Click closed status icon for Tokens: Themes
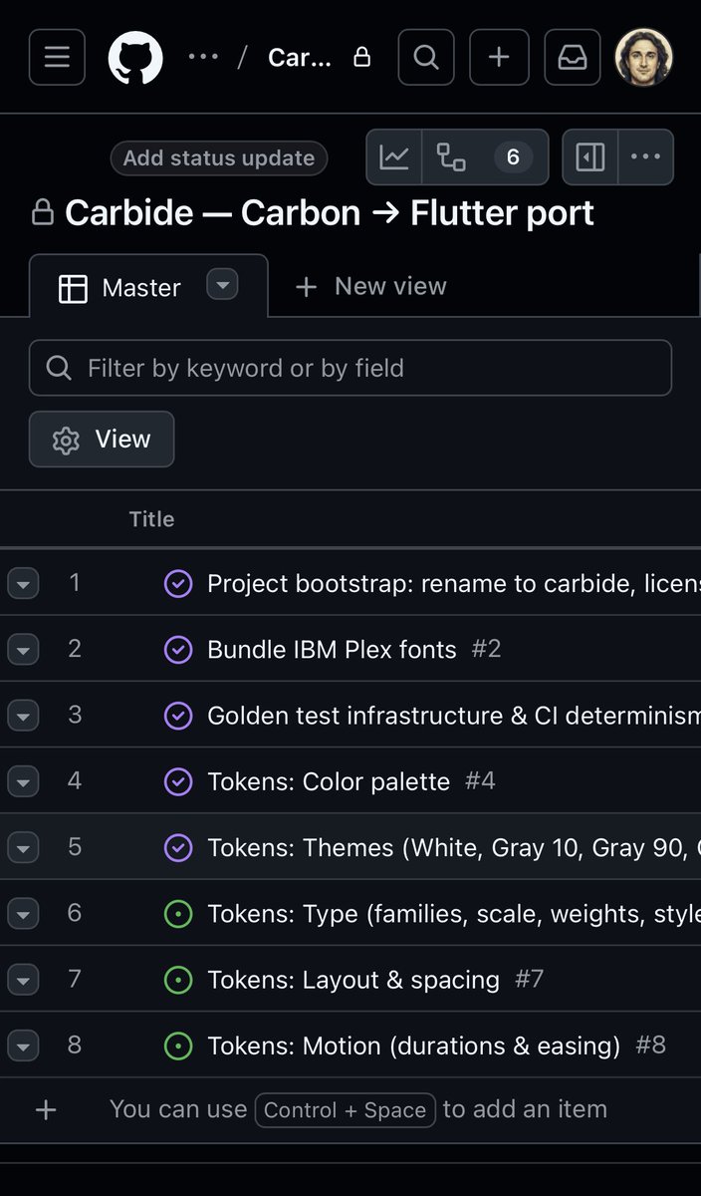 (177, 847)
